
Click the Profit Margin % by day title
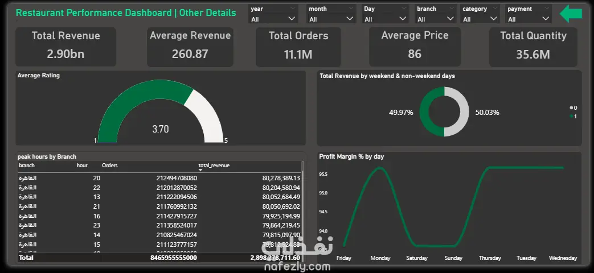351,156
